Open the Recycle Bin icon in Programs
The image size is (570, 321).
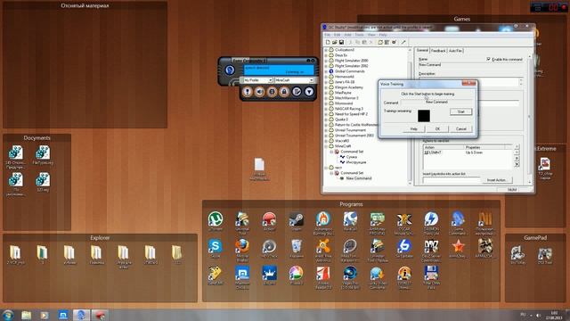tap(297, 249)
